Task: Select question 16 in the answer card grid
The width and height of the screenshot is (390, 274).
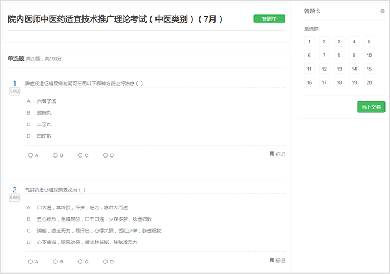Action: point(310,82)
